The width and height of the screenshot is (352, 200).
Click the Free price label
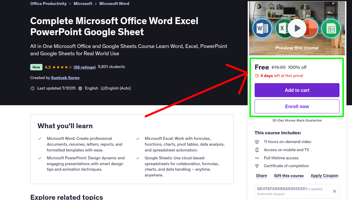tap(262, 67)
